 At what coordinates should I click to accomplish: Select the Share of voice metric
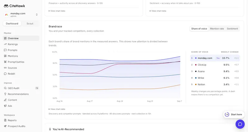coord(199,29)
